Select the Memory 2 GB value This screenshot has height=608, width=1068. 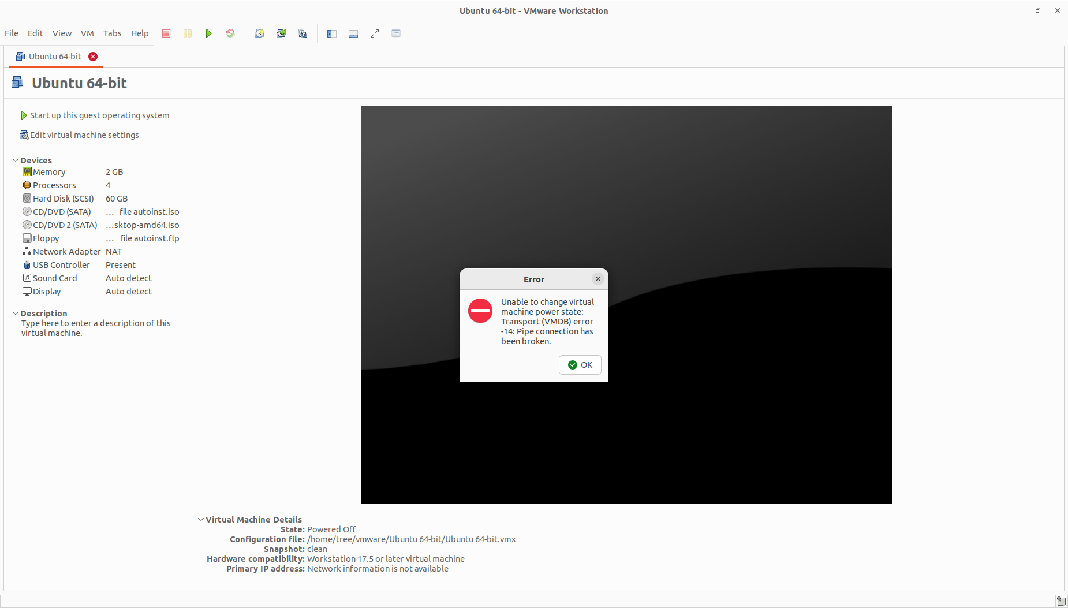tap(114, 172)
